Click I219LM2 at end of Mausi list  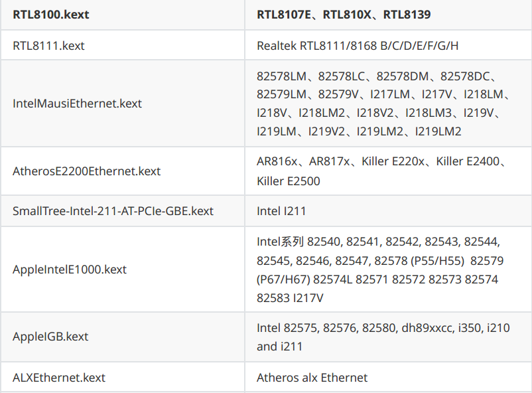point(438,131)
